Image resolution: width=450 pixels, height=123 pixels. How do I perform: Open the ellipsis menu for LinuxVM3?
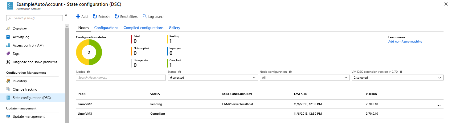click(x=439, y=115)
